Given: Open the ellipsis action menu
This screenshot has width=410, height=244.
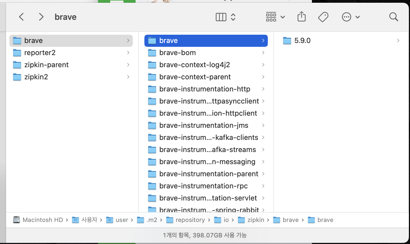Looking at the screenshot, I should click(x=351, y=17).
